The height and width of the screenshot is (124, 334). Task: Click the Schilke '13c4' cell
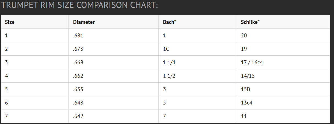[247, 103]
